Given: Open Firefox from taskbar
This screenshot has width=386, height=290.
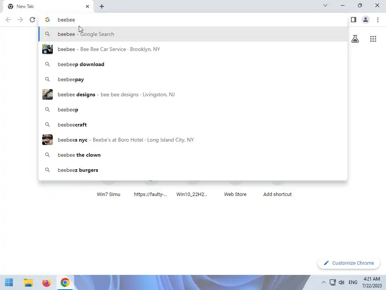Looking at the screenshot, I should [x=46, y=282].
